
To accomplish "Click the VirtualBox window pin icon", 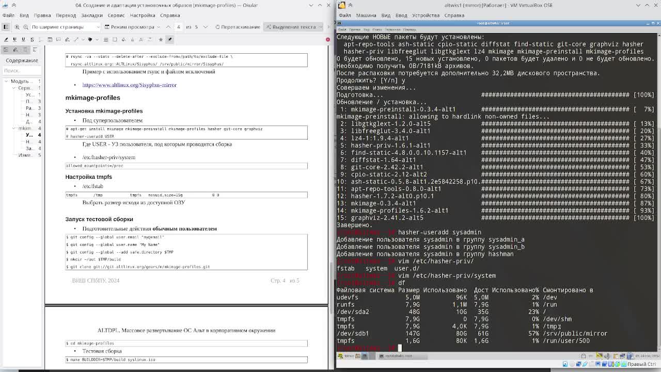I will [x=350, y=5].
